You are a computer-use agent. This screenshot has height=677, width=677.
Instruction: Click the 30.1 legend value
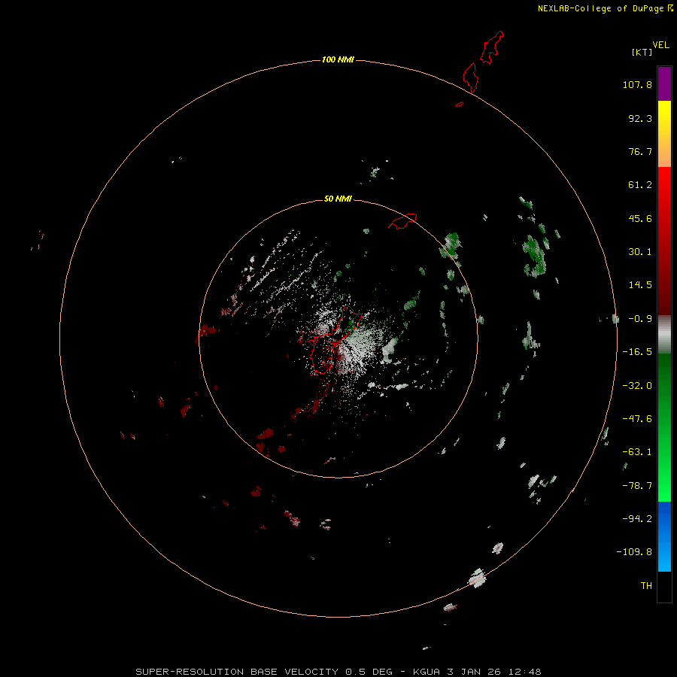pyautogui.click(x=640, y=252)
